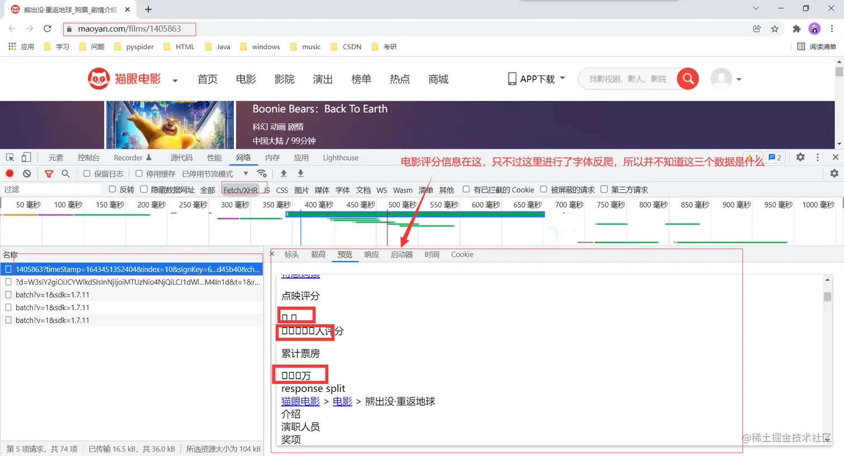The image size is (844, 456).
Task: Click the browser back arrow
Action: click(12, 28)
